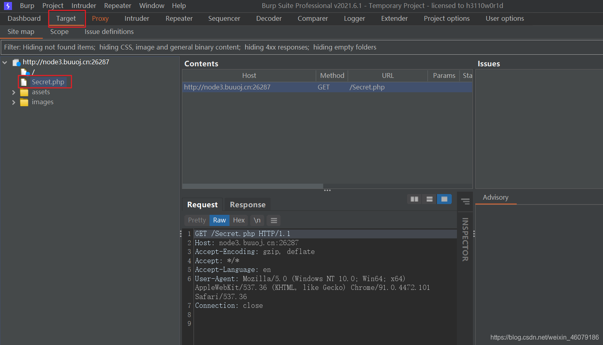Switch editor to Raw view

click(x=219, y=220)
